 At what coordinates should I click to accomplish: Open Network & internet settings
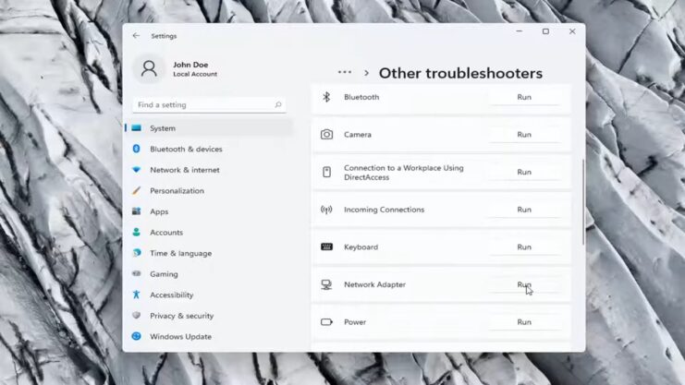(209, 170)
